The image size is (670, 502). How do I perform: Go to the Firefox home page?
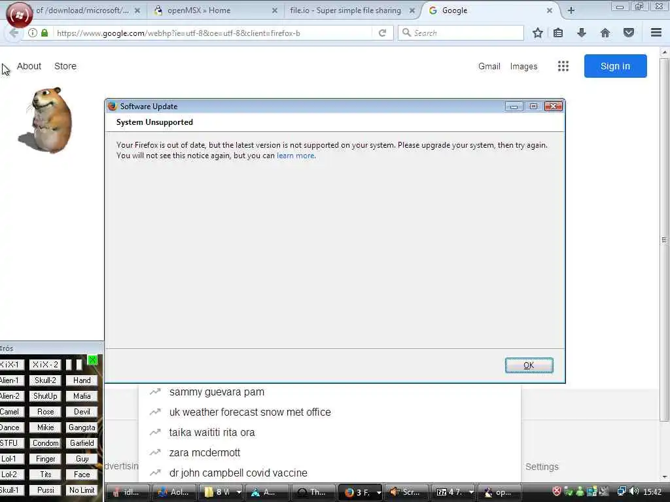[605, 33]
